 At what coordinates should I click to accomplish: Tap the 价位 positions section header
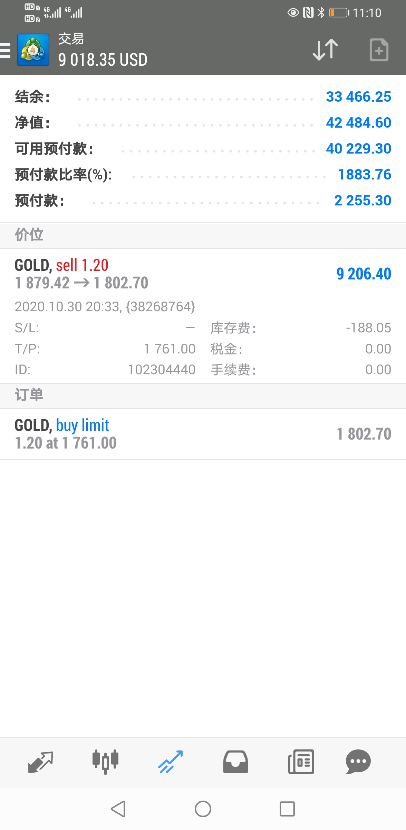click(203, 235)
